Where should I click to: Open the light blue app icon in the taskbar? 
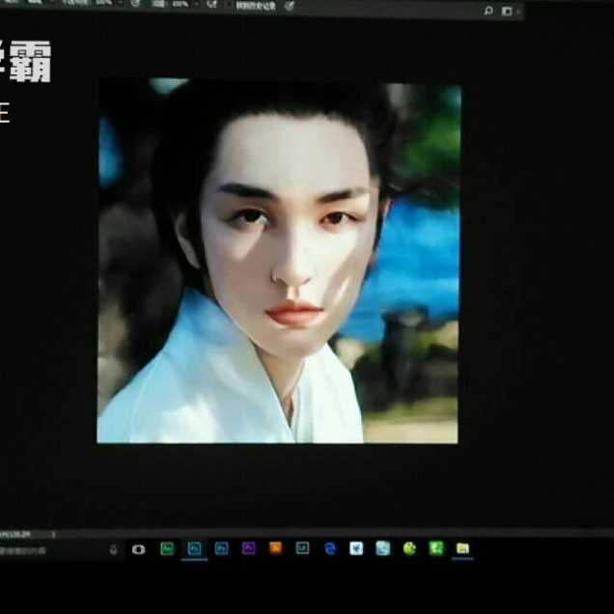tap(383, 548)
